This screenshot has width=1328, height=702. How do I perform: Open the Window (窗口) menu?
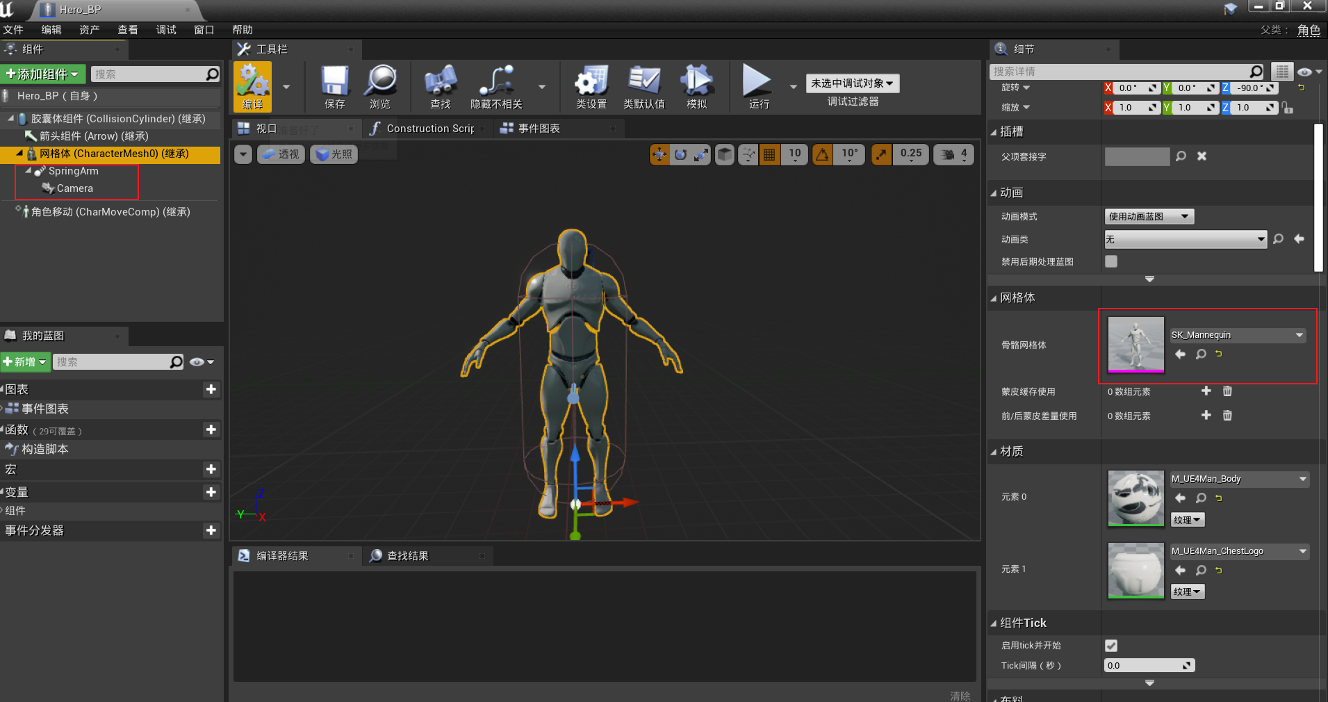204,30
